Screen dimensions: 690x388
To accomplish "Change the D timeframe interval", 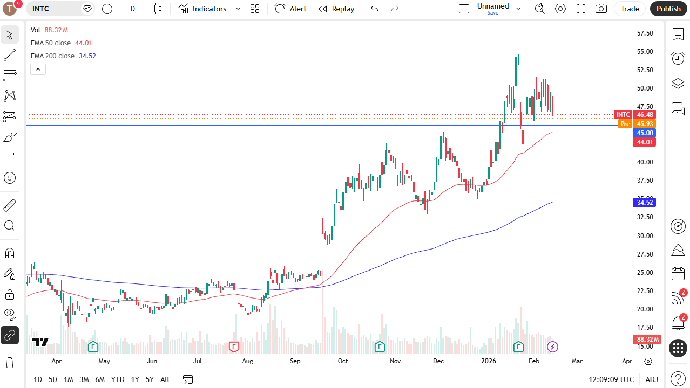I will 132,9.
